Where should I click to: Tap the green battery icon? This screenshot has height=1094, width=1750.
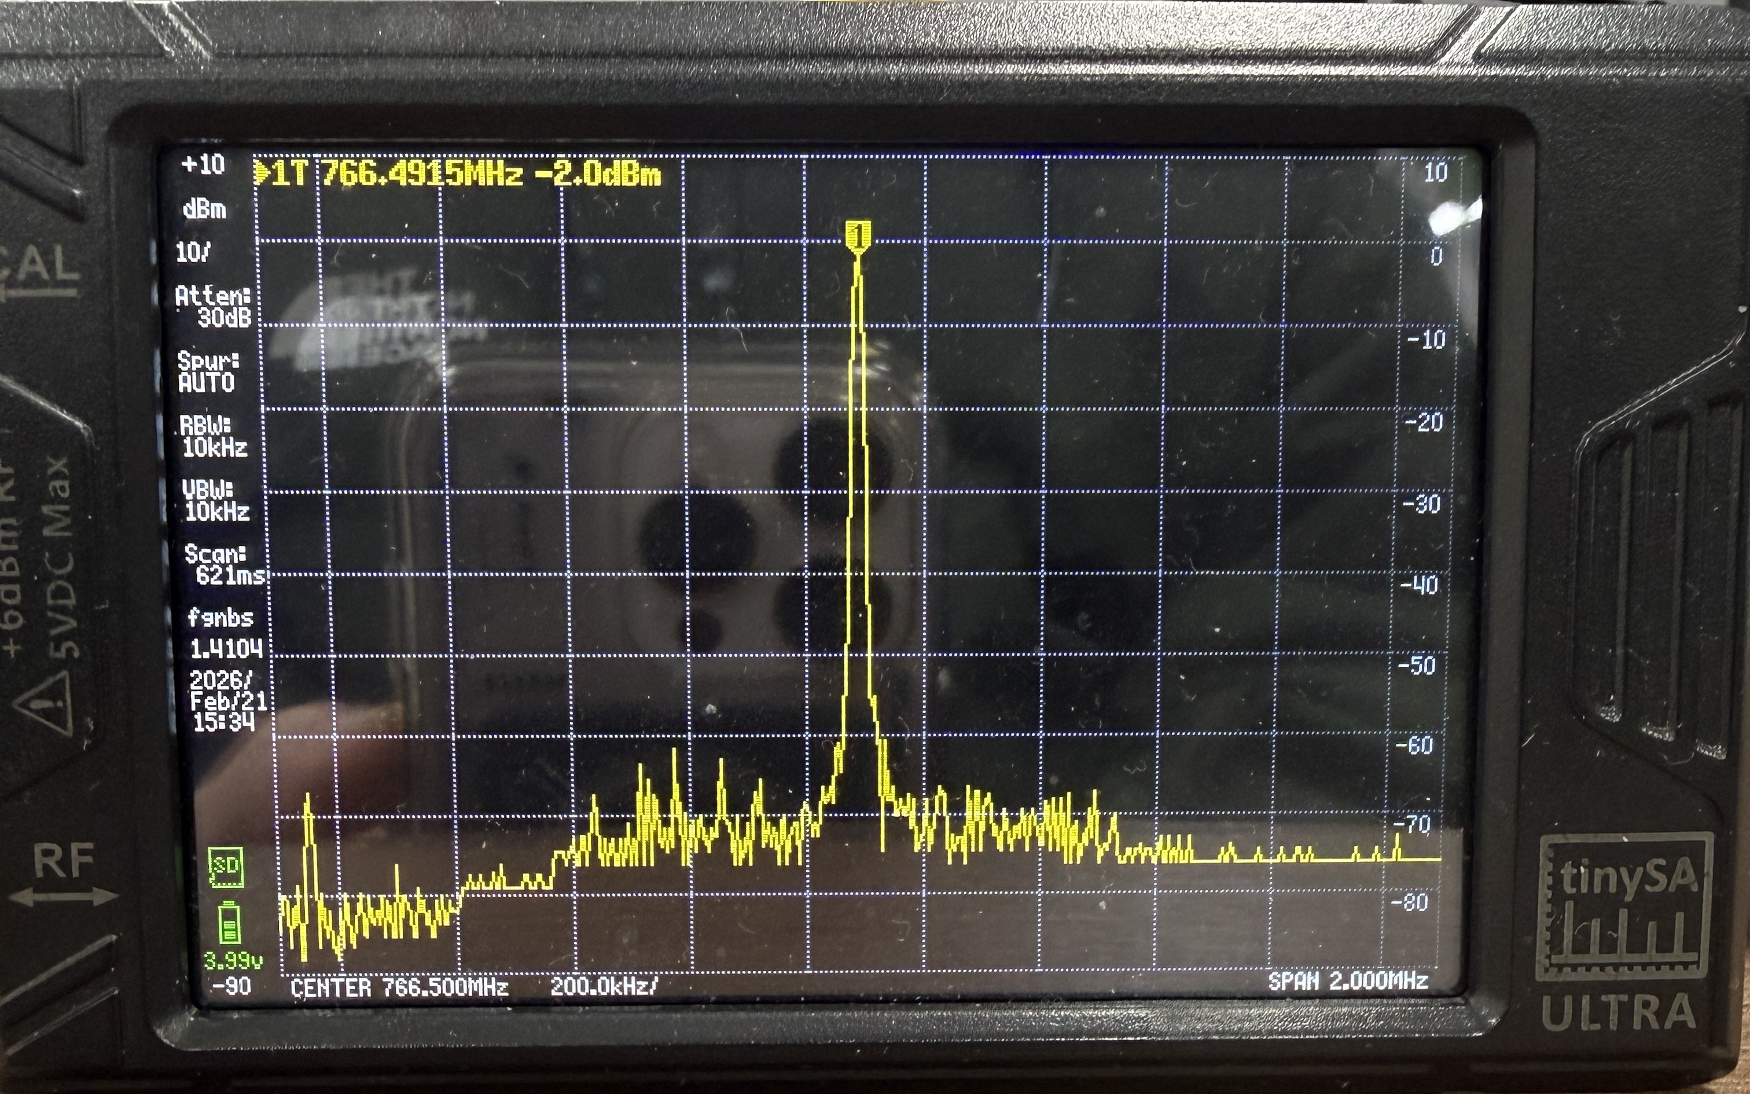point(229,923)
